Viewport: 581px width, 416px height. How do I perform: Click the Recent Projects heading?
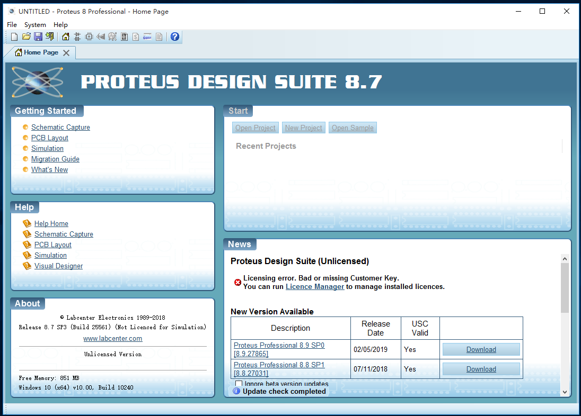click(266, 146)
